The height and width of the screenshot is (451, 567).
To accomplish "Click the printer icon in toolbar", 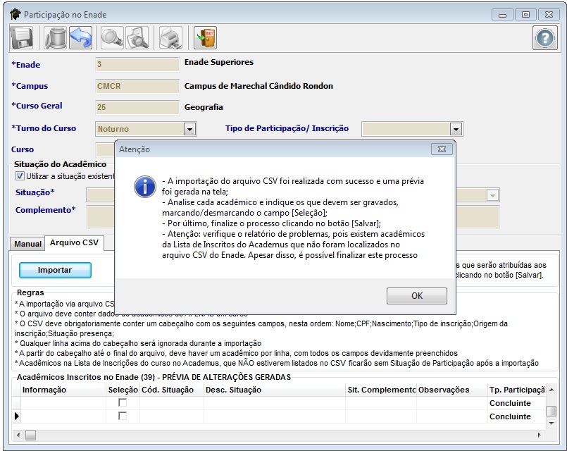I will pos(170,37).
